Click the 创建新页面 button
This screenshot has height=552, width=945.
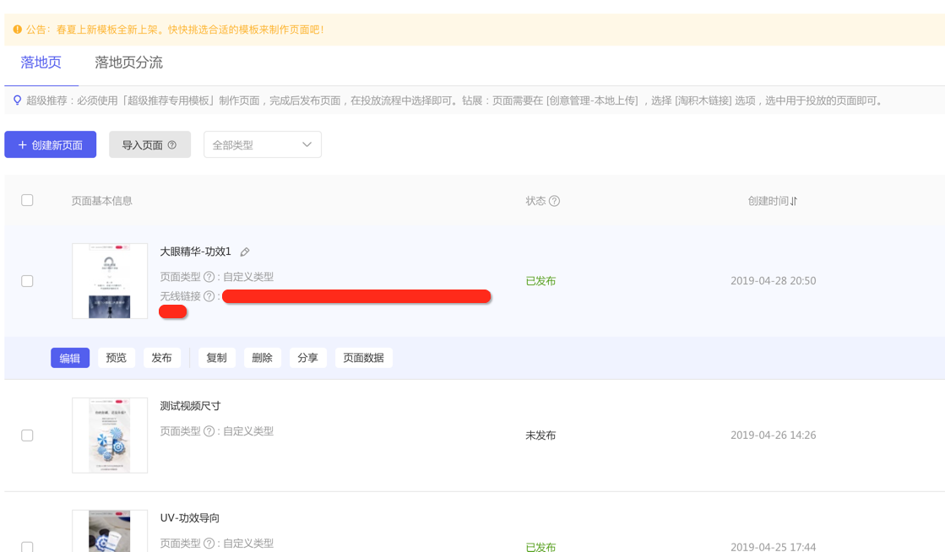pos(51,144)
